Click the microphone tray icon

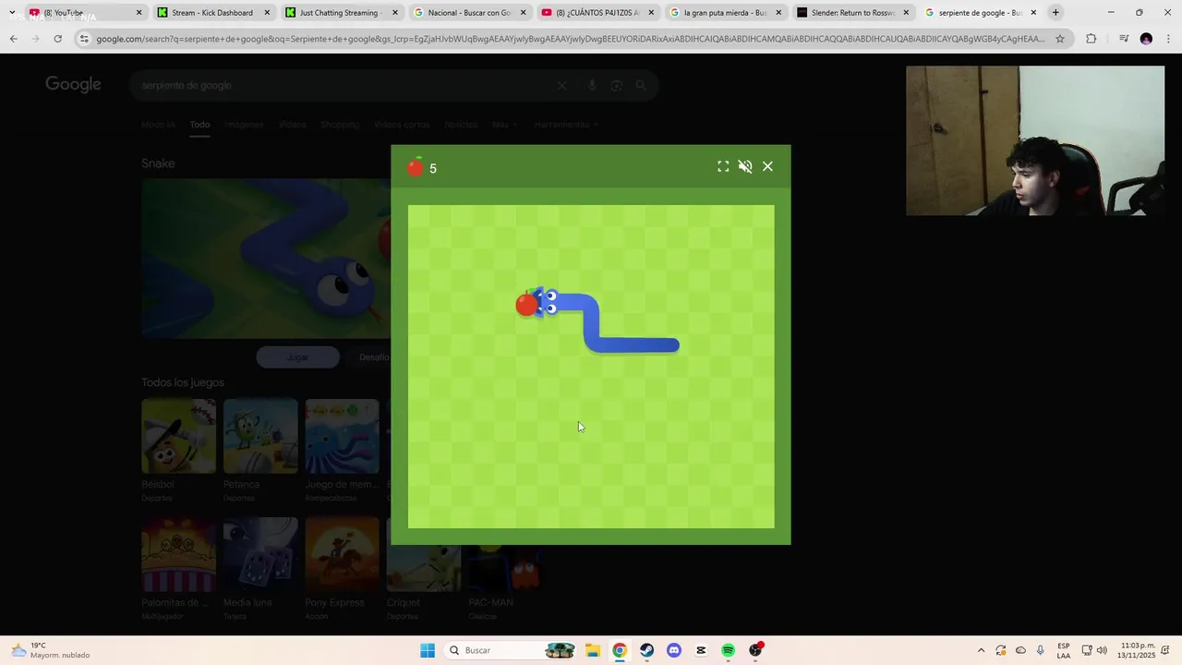click(x=1041, y=650)
